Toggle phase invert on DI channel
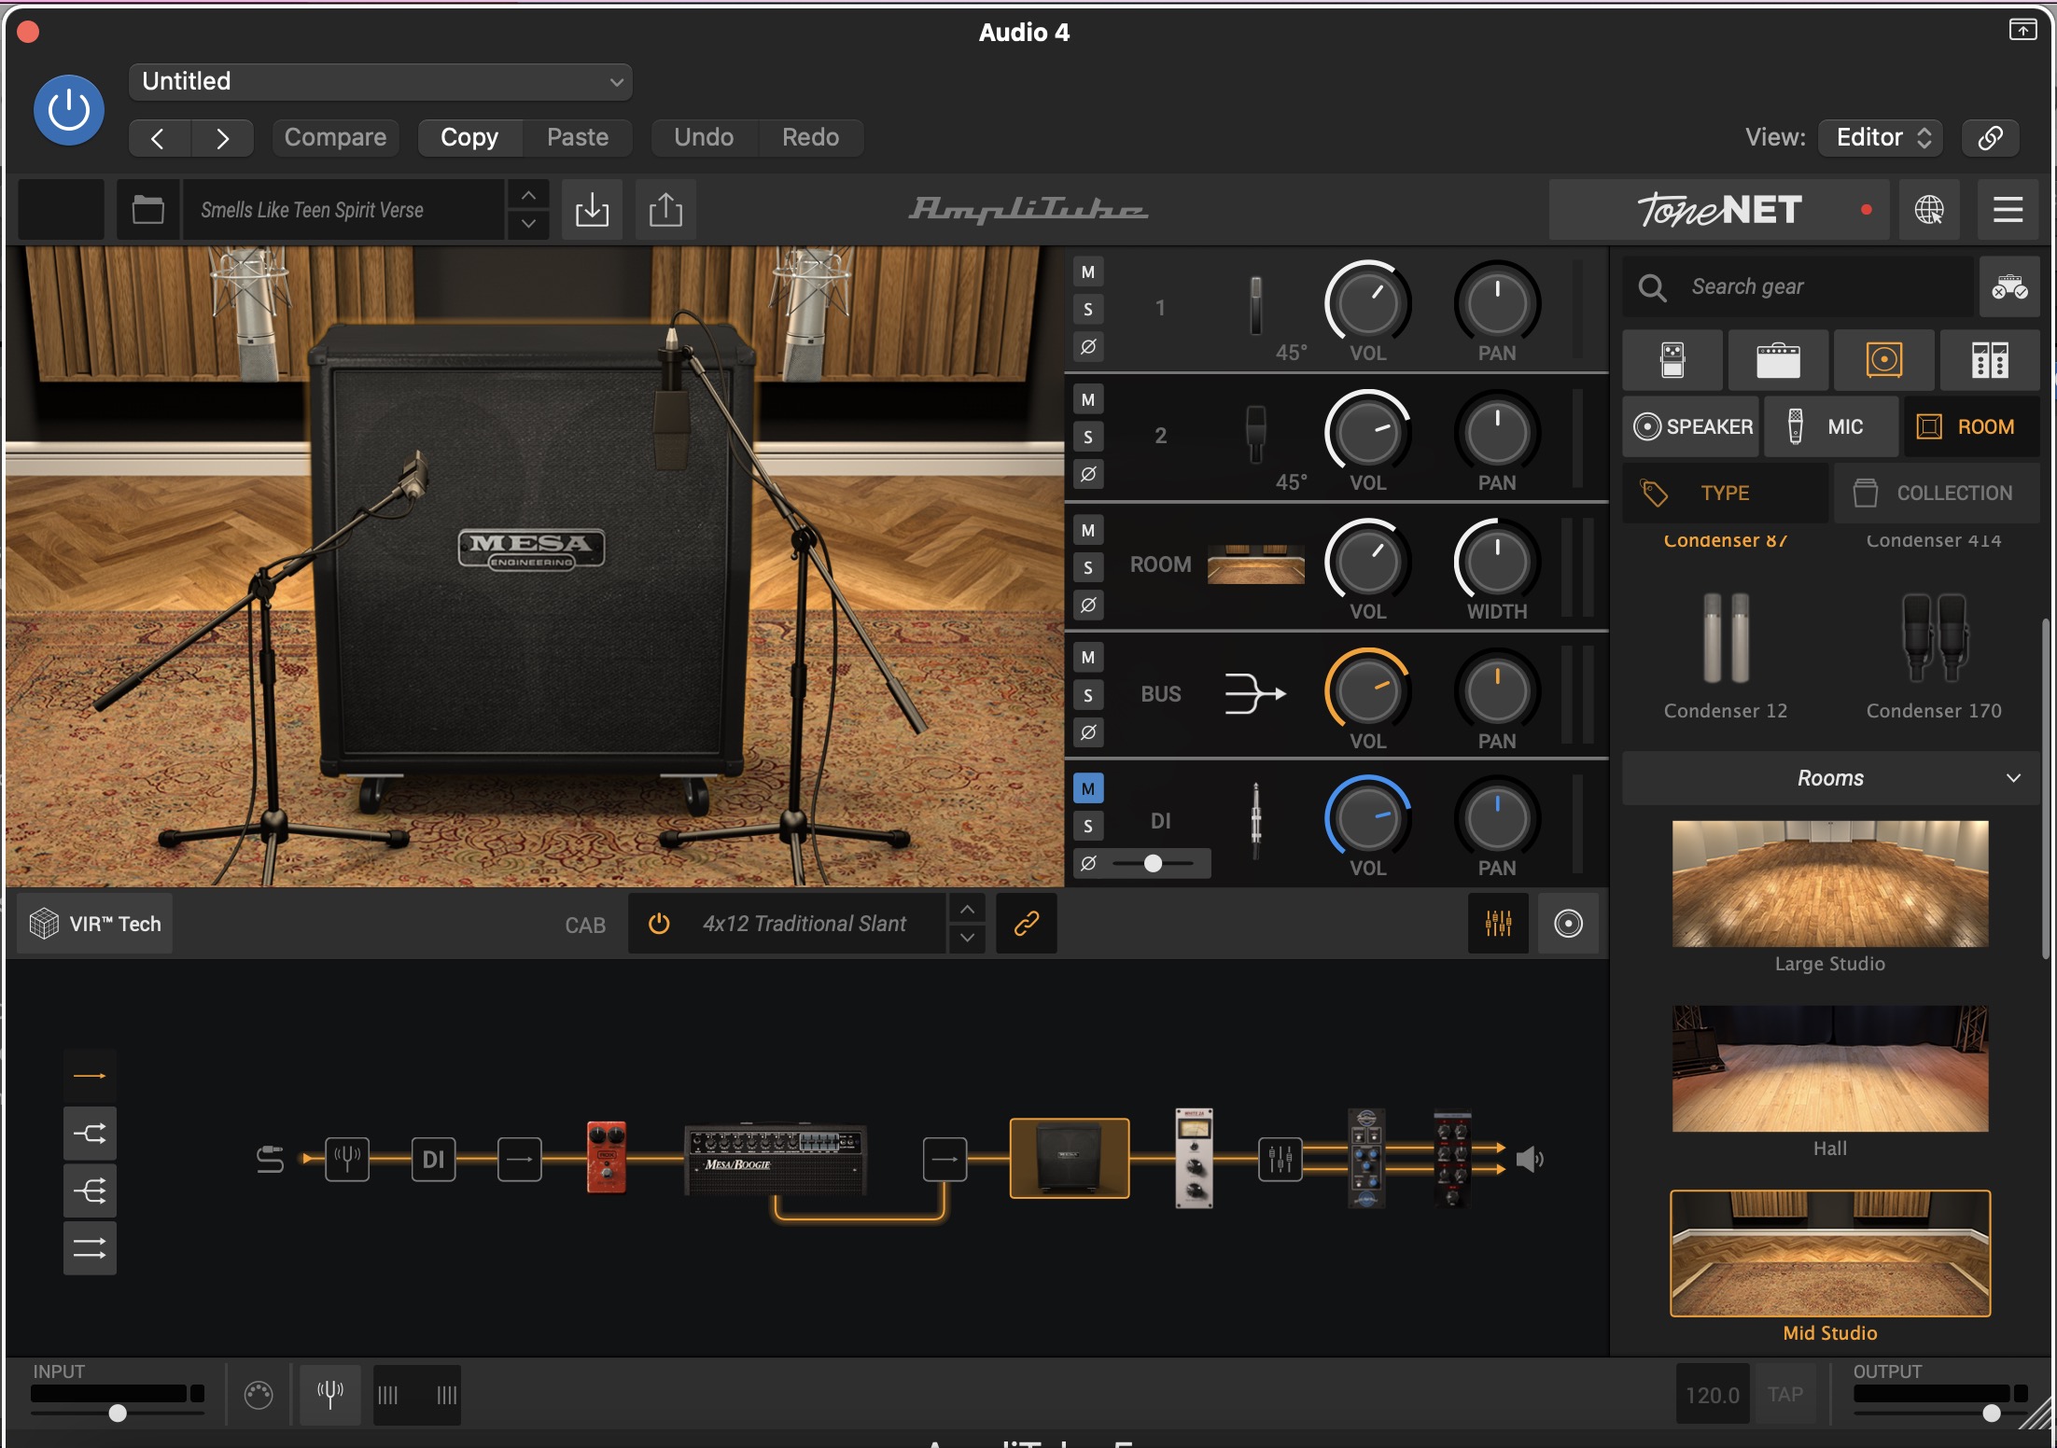 [1088, 863]
